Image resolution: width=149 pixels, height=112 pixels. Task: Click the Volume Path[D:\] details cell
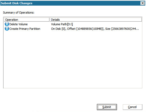62,24
